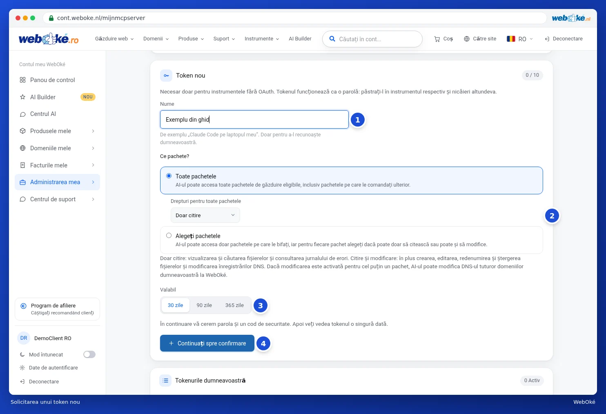Open AI Builder in top navigation
Screen dimensions: 606x414
(x=300, y=39)
